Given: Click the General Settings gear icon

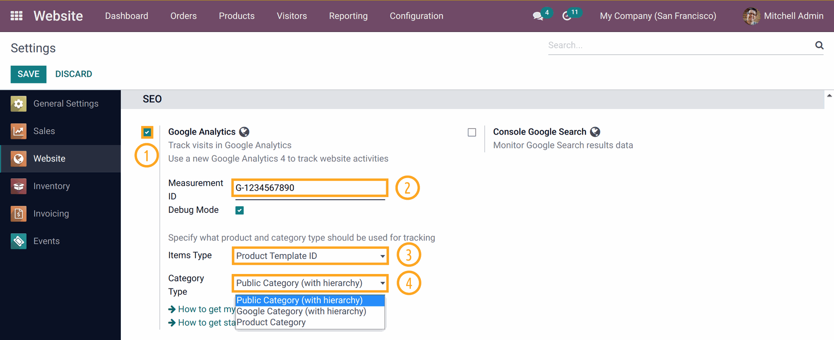Looking at the screenshot, I should 19,104.
